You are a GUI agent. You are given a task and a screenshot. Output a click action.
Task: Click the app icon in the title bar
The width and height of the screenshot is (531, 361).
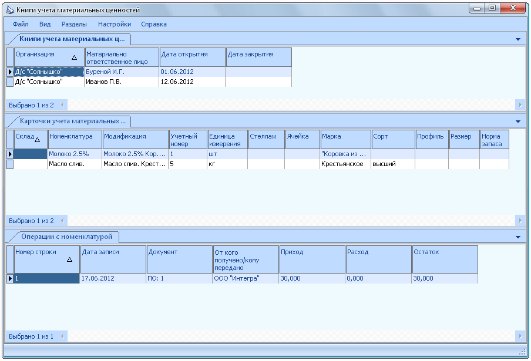(x=10, y=10)
